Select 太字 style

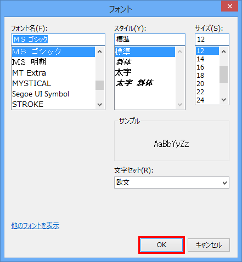[x=145, y=72]
